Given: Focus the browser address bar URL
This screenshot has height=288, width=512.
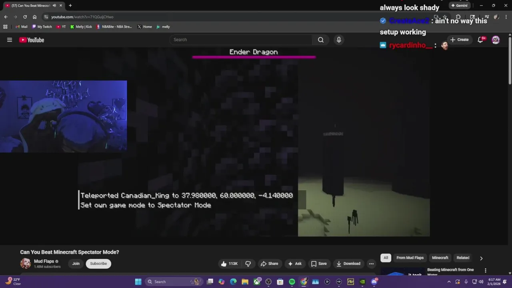Looking at the screenshot, I should click(82, 17).
